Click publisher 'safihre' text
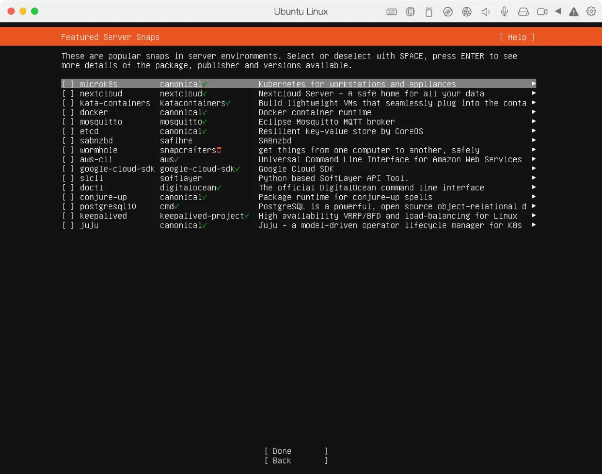Viewport: 602px width, 474px height. click(176, 141)
